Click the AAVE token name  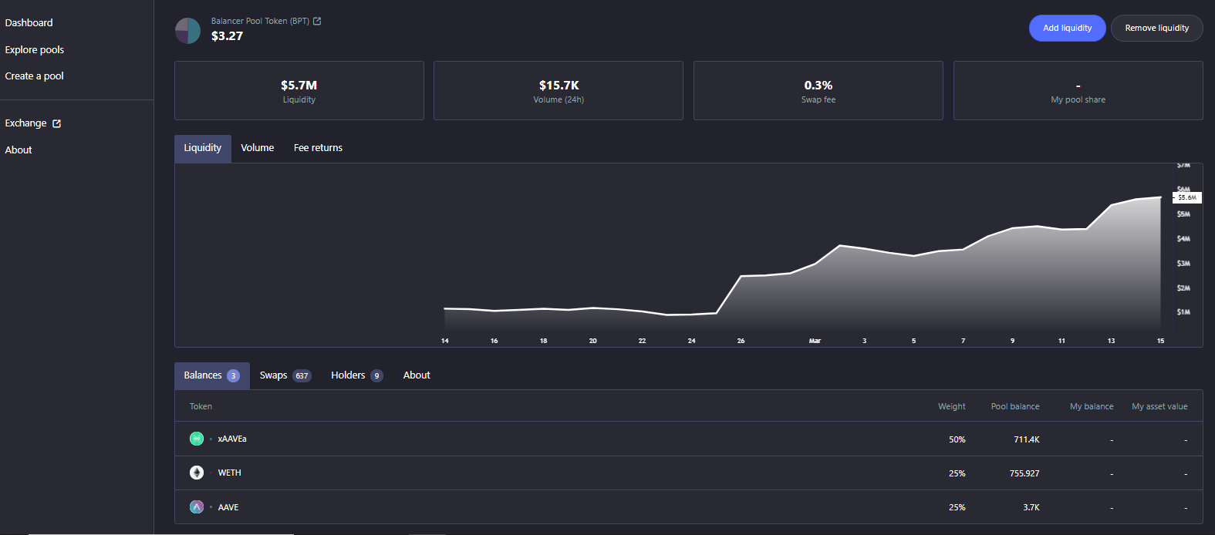[x=228, y=507]
